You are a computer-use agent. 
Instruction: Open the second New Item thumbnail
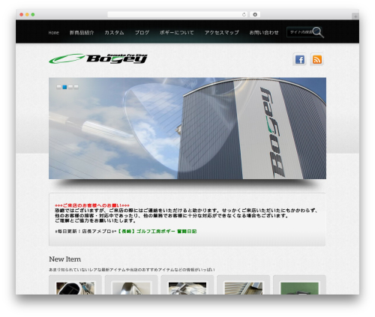(131, 289)
